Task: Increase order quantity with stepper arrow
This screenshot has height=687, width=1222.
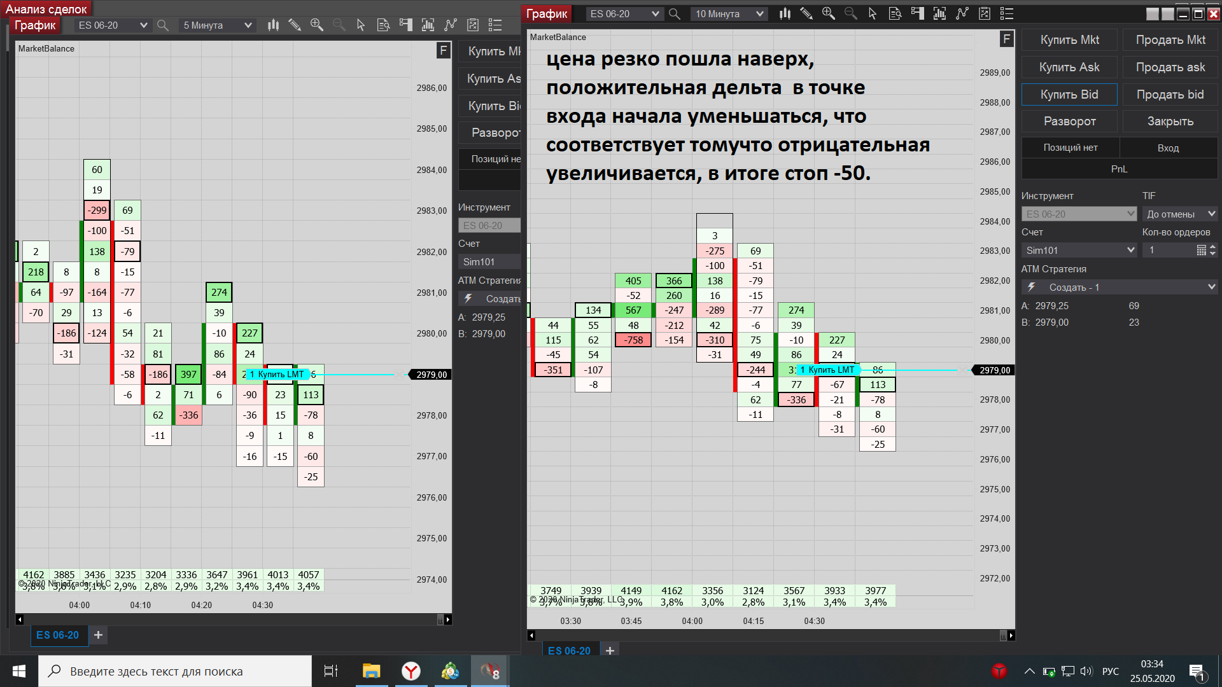Action: point(1212,247)
